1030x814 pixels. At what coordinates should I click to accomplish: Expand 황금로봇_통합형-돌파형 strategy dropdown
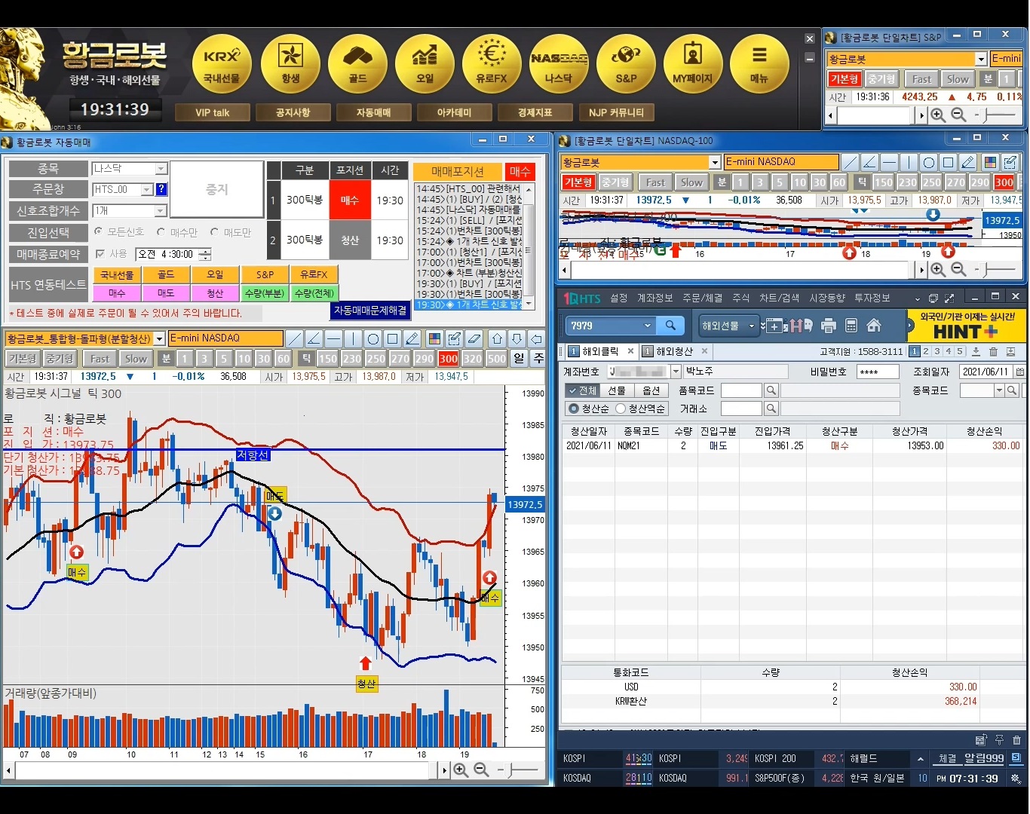[160, 338]
